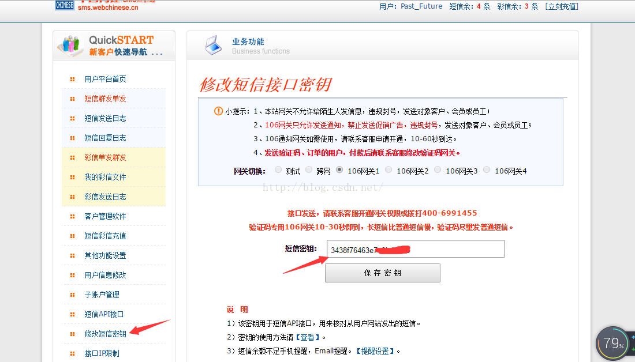635x362 pixels.
Task: Open 短信回复日志 menu item
Action: [105, 138]
